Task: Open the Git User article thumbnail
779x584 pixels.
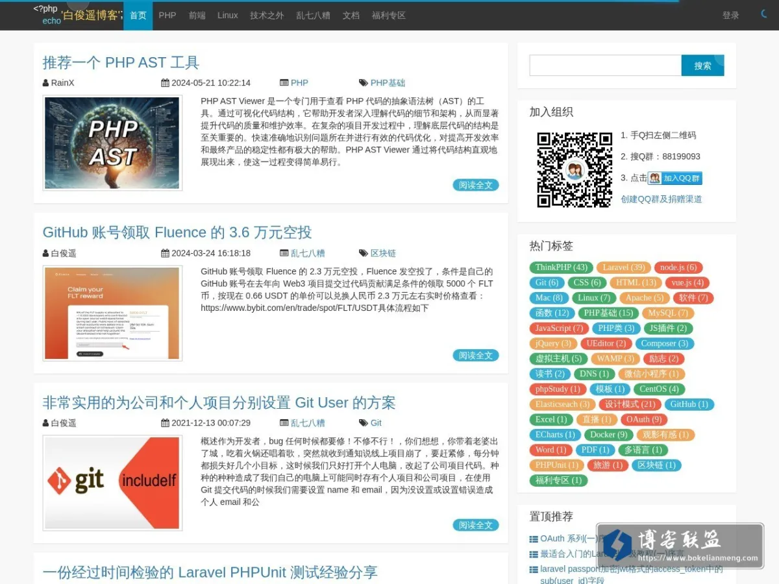Action: [112, 483]
